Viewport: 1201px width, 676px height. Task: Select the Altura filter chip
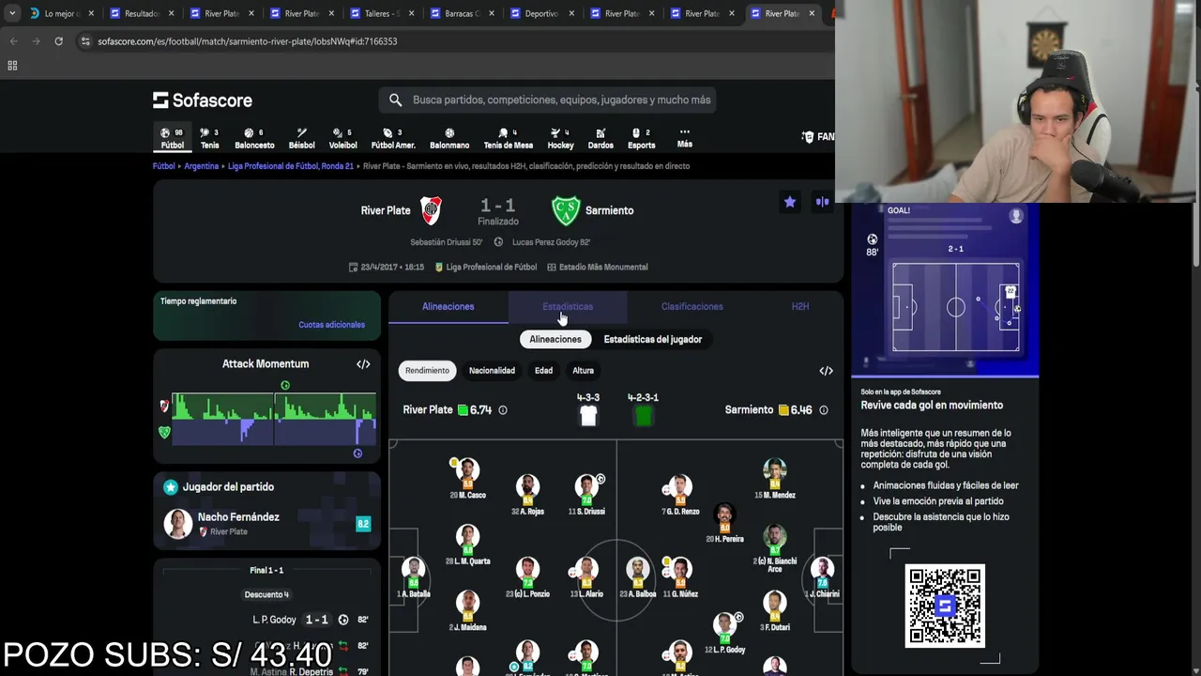click(583, 371)
